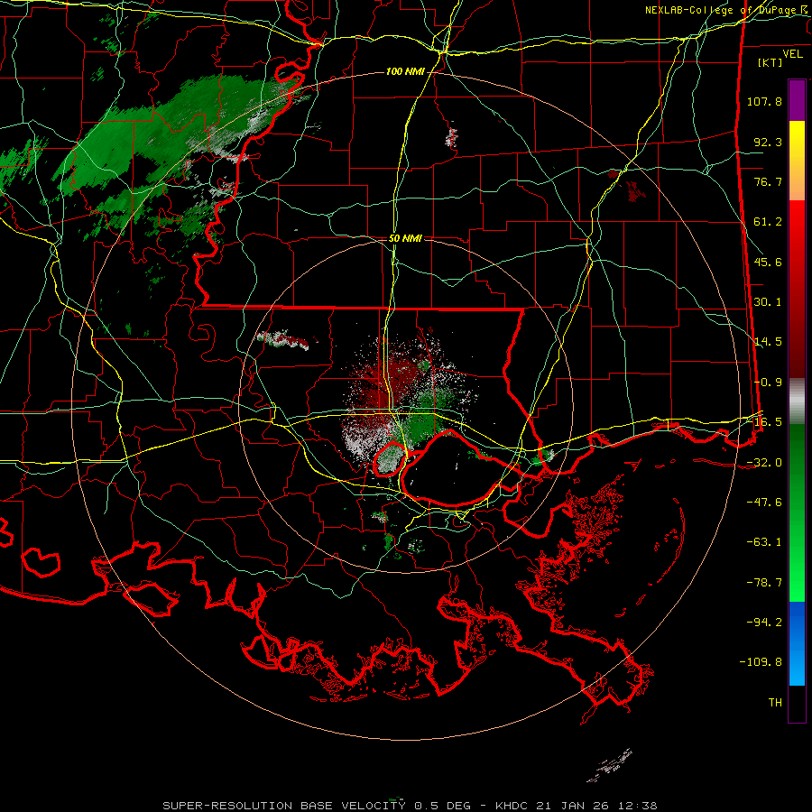This screenshot has width=812, height=812.
Task: Click the purple segment of color bar
Action: click(x=797, y=100)
